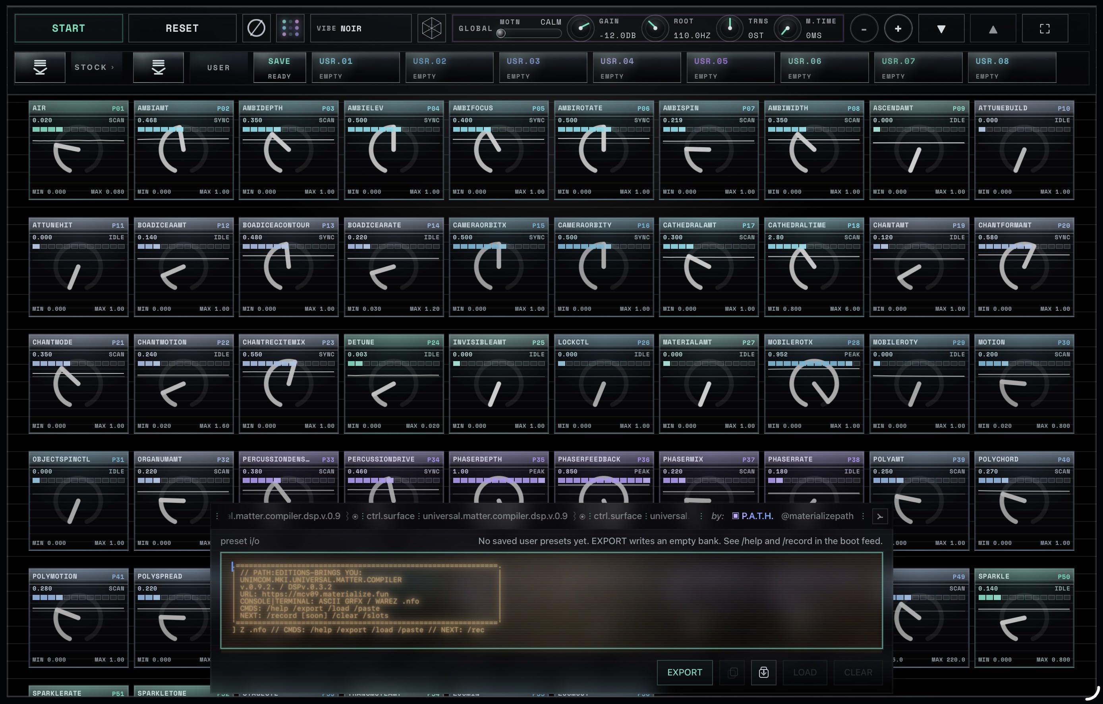Click the BOADICEACONTOUR parameter title
1103x704 pixels.
point(276,225)
